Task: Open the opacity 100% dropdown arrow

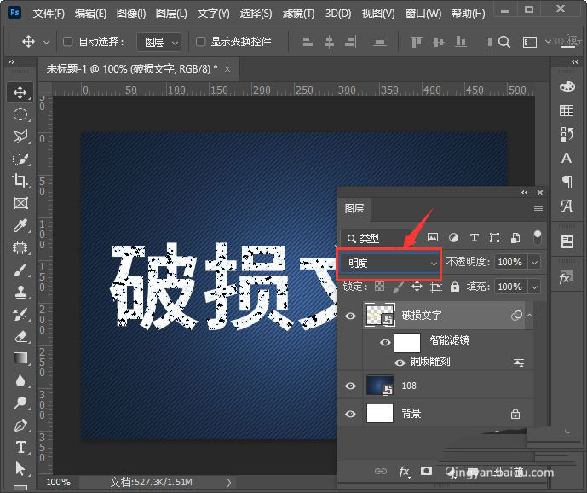Action: point(534,262)
